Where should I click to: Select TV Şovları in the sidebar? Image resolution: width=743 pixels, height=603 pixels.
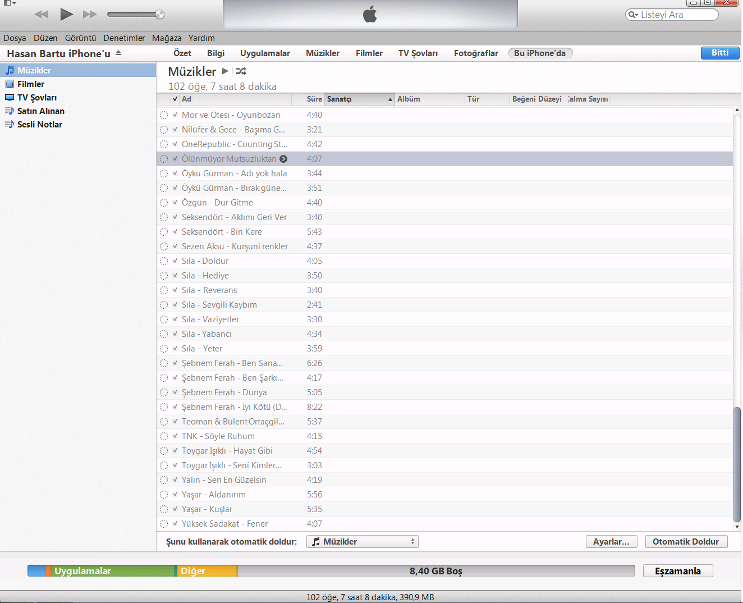pos(78,97)
